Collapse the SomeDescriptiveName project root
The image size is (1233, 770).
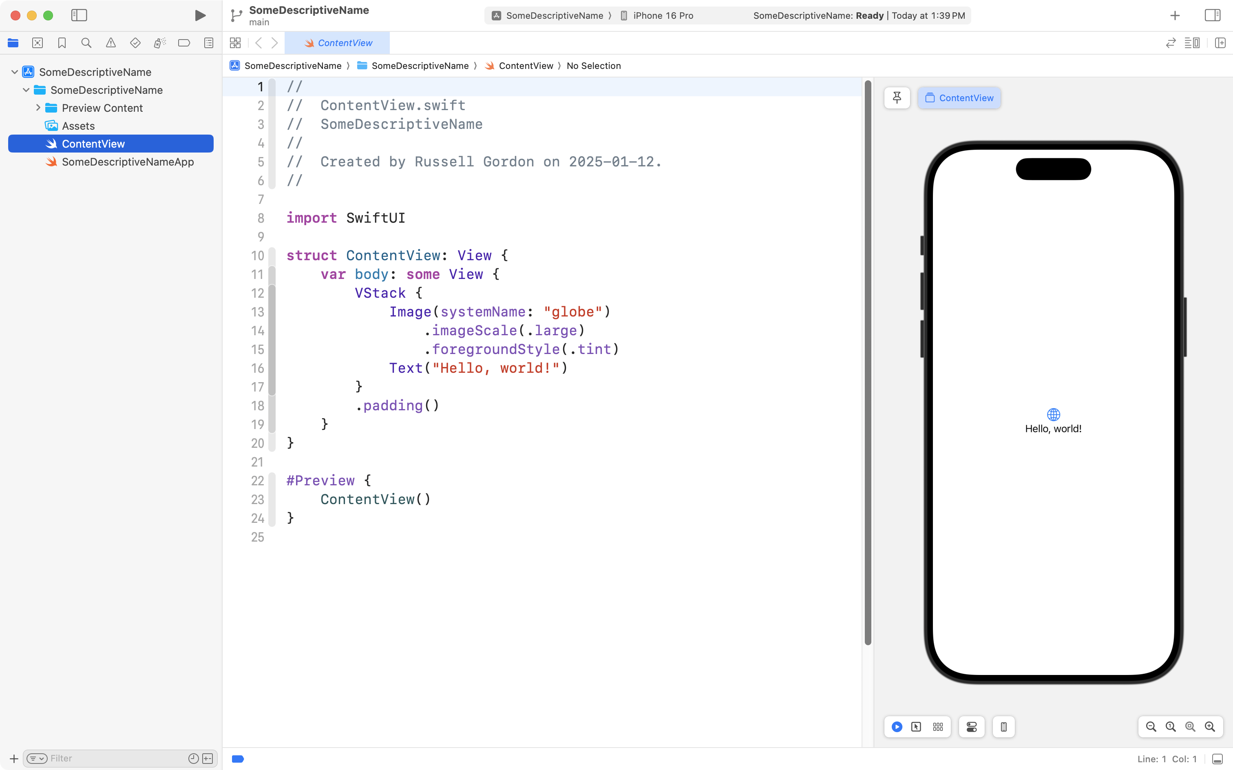point(15,72)
